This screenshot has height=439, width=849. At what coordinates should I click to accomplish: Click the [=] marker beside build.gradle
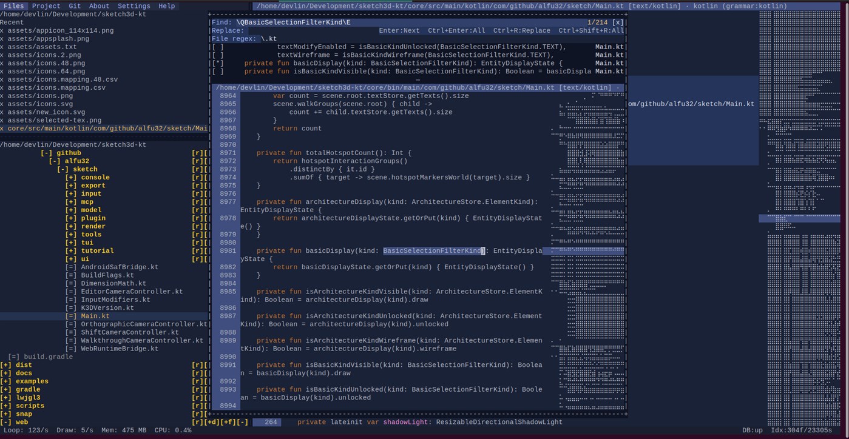14,357
